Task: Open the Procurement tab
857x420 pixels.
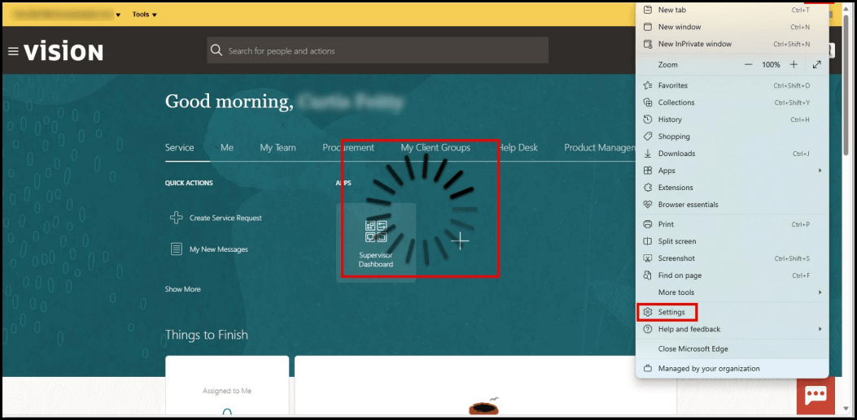Action: [348, 147]
